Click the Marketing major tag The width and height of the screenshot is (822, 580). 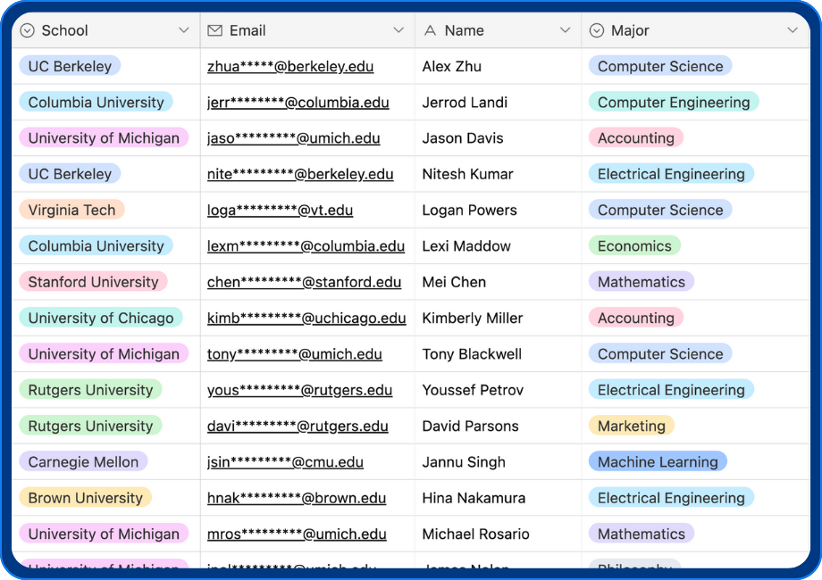click(x=632, y=426)
